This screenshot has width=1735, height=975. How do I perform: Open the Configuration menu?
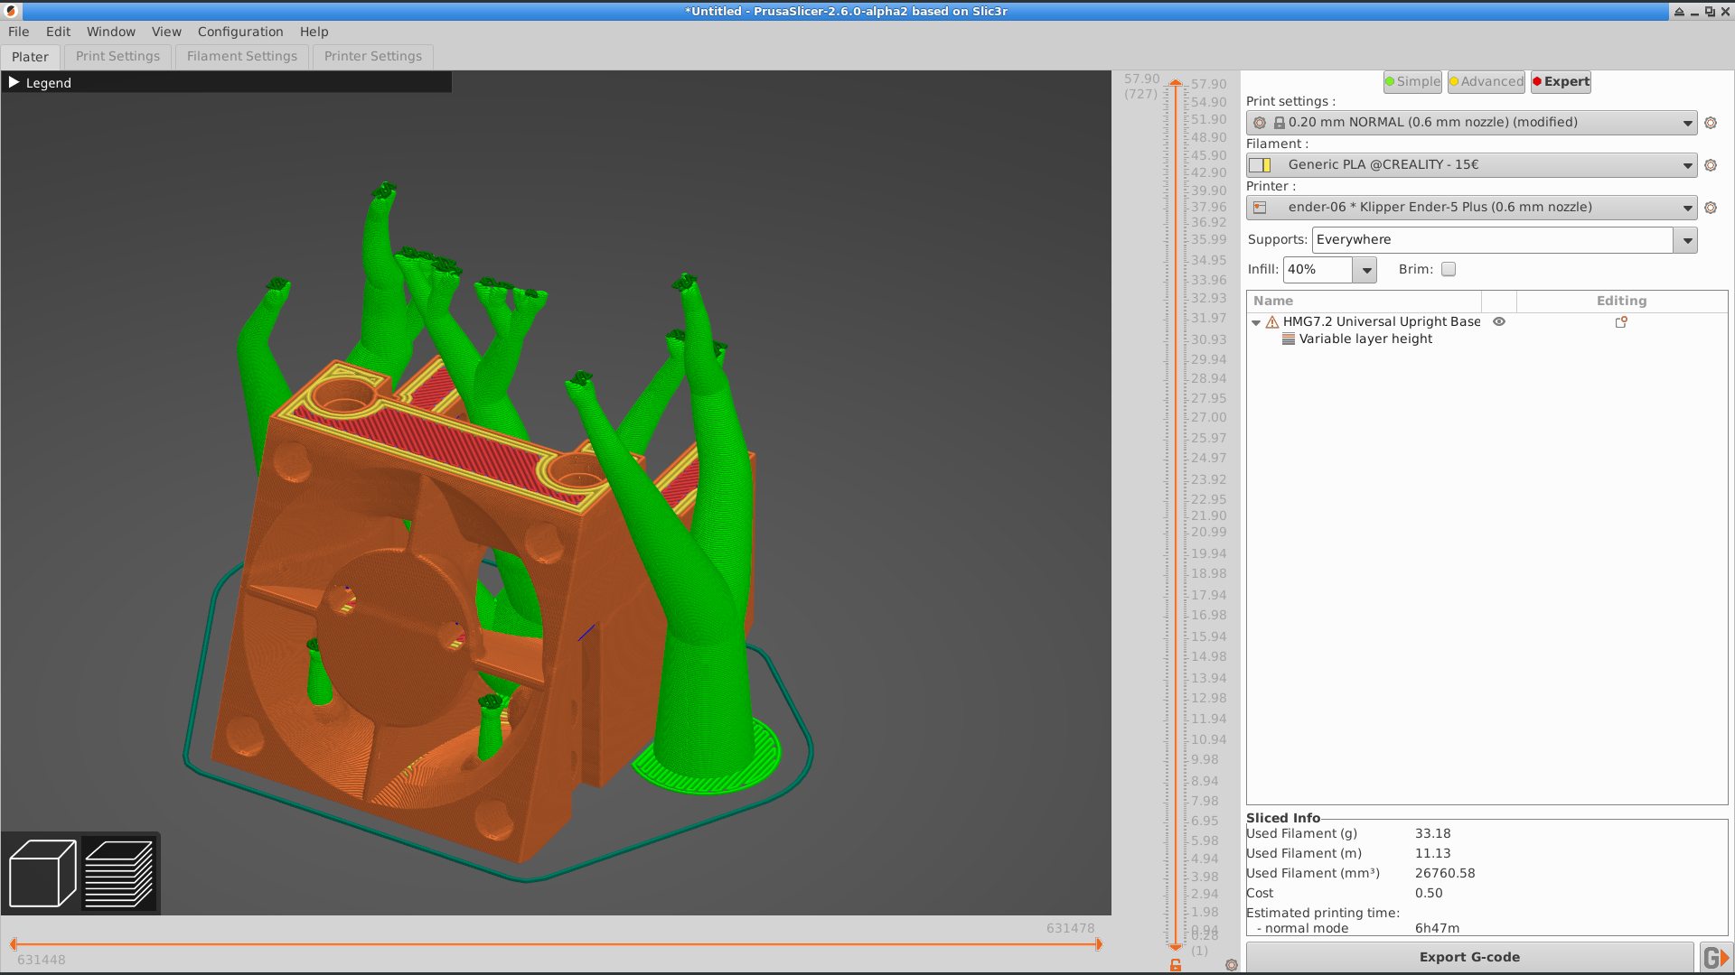239,32
